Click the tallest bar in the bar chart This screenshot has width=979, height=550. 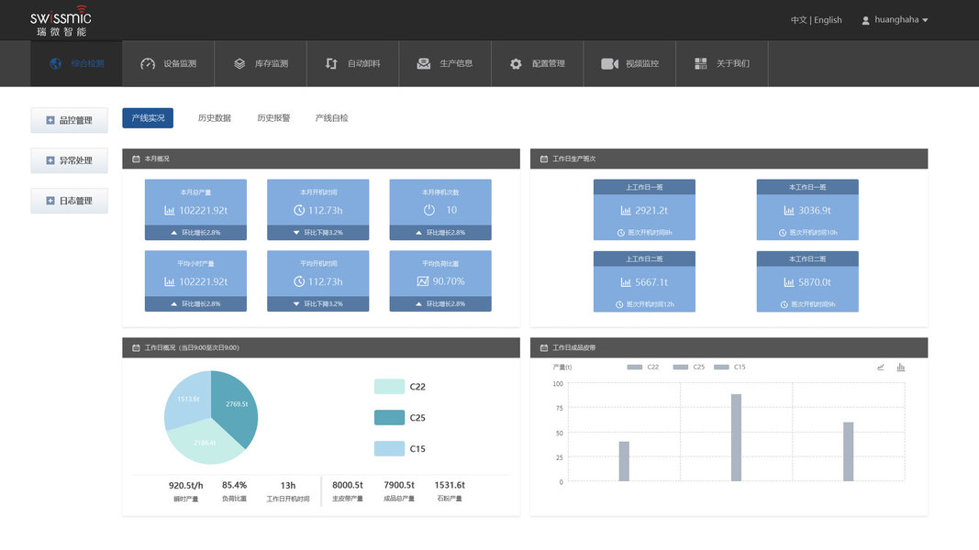coord(736,438)
